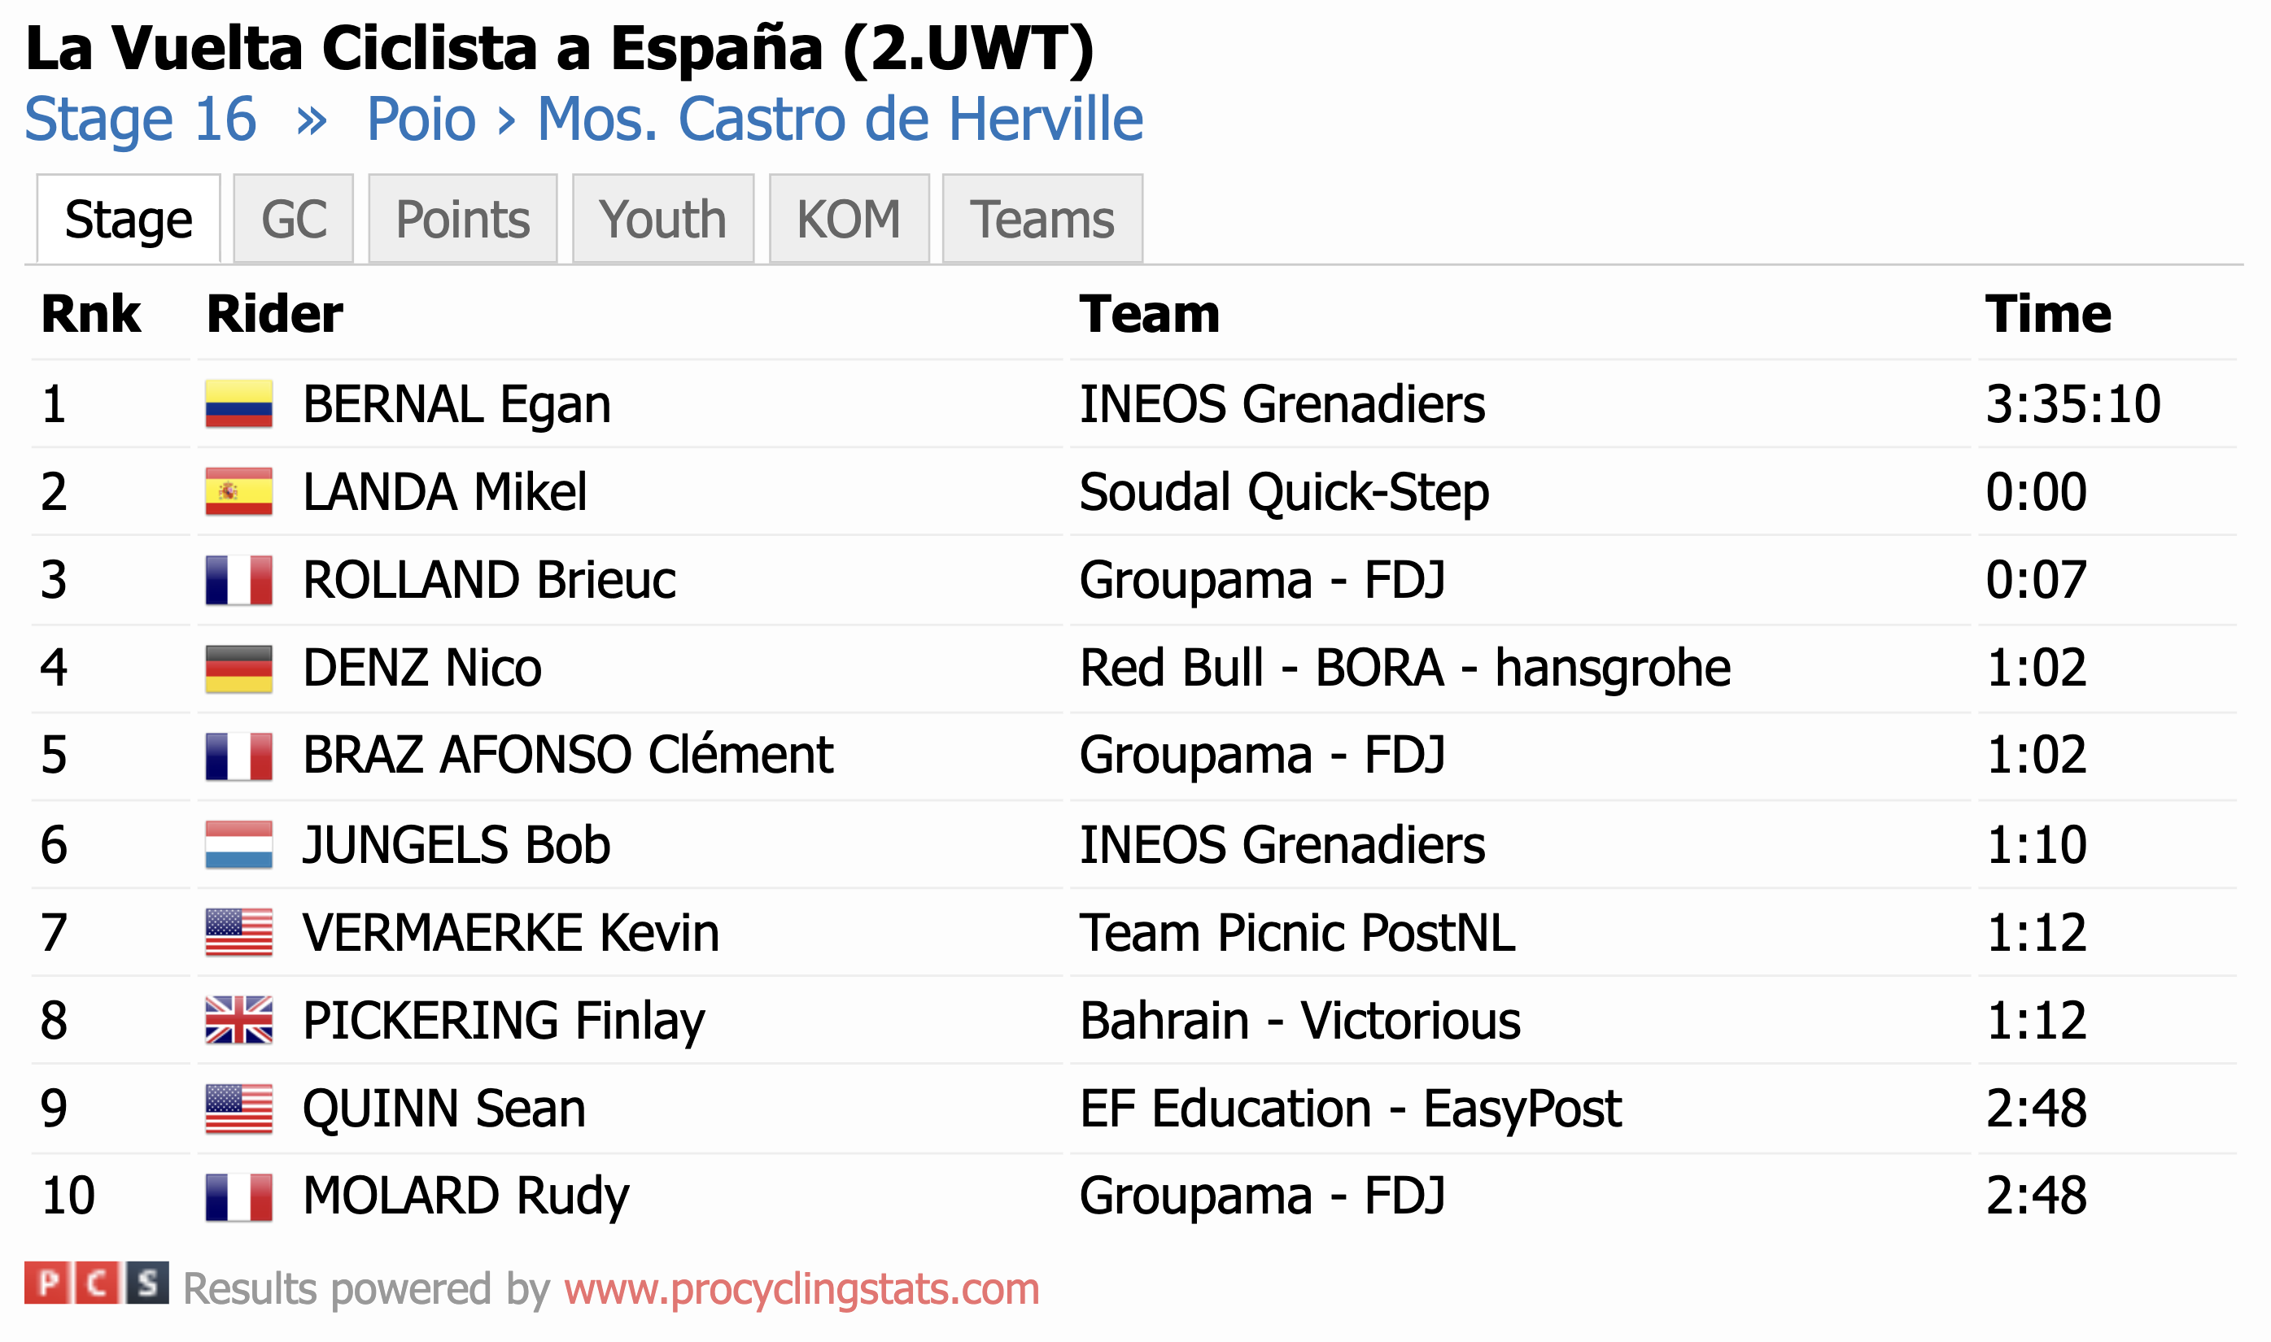2271x1342 pixels.
Task: Select the Youth tab
Action: tap(662, 220)
